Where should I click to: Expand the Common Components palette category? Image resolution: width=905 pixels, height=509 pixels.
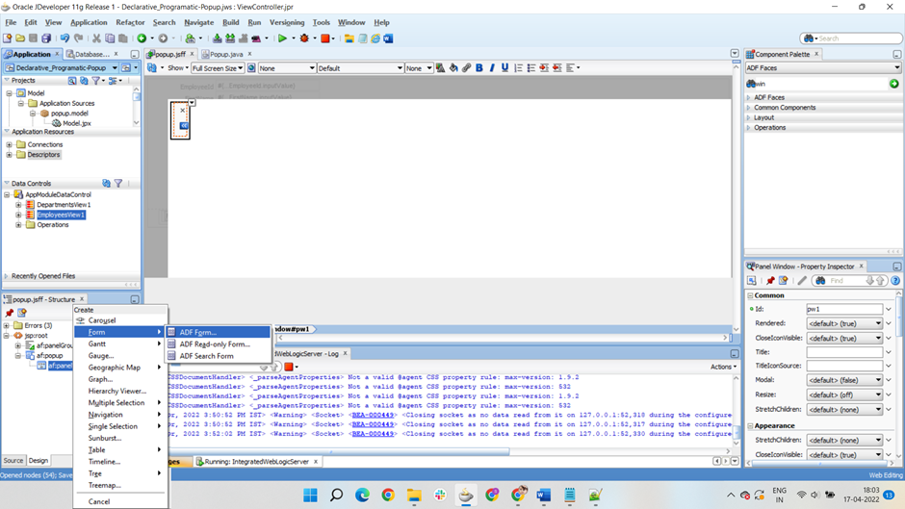pyautogui.click(x=749, y=108)
